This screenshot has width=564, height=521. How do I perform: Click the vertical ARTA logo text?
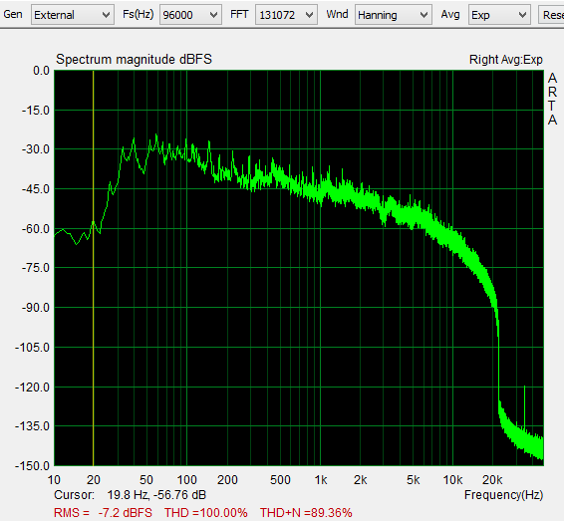pyautogui.click(x=552, y=100)
